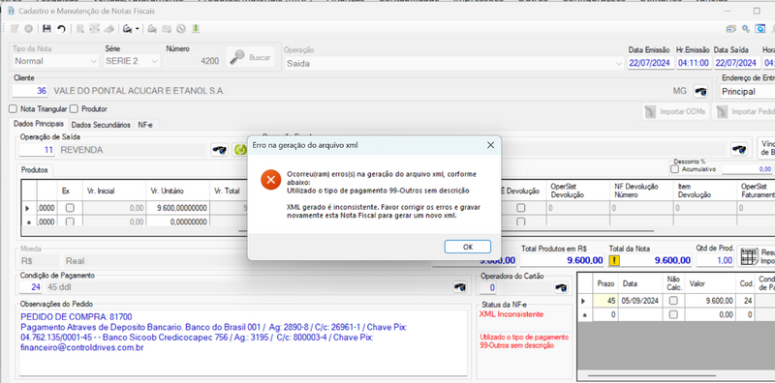
Task: Toggle the Acumulativo discount checkbox
Action: coord(674,169)
